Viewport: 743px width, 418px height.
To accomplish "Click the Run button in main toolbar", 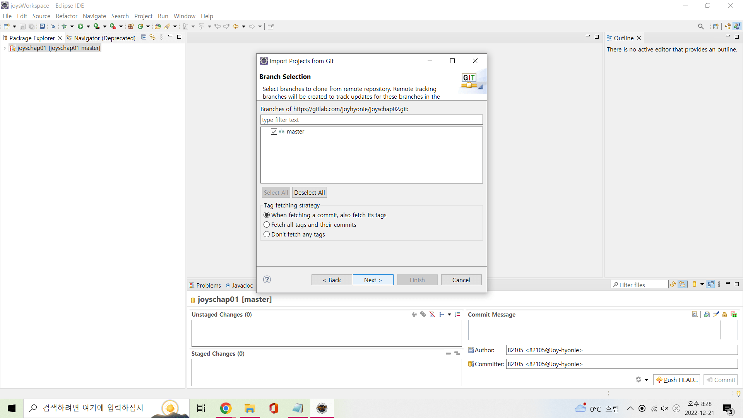I will (x=80, y=26).
